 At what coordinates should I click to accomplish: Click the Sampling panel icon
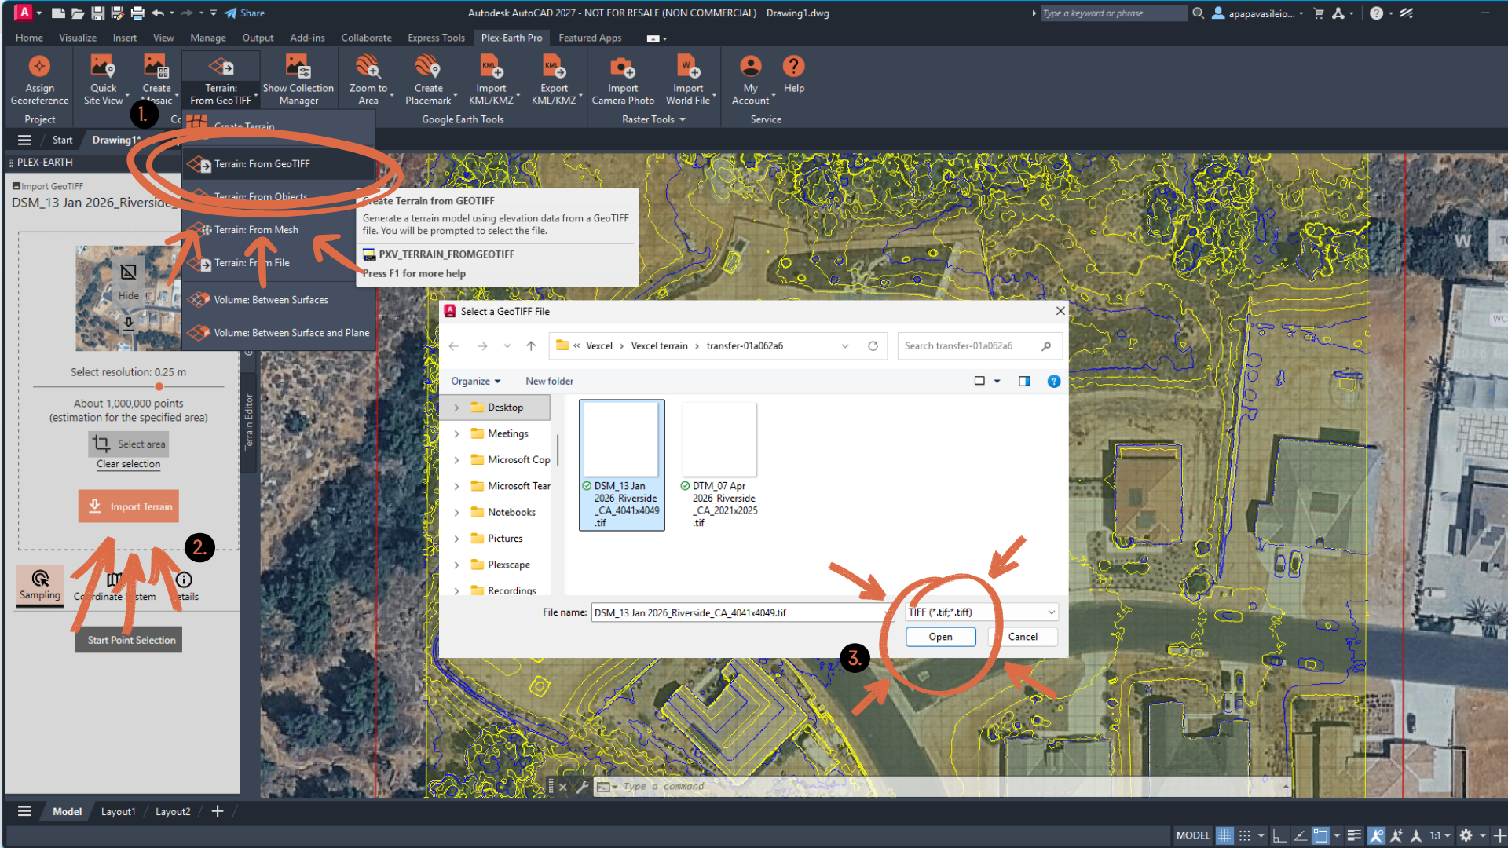coord(40,579)
